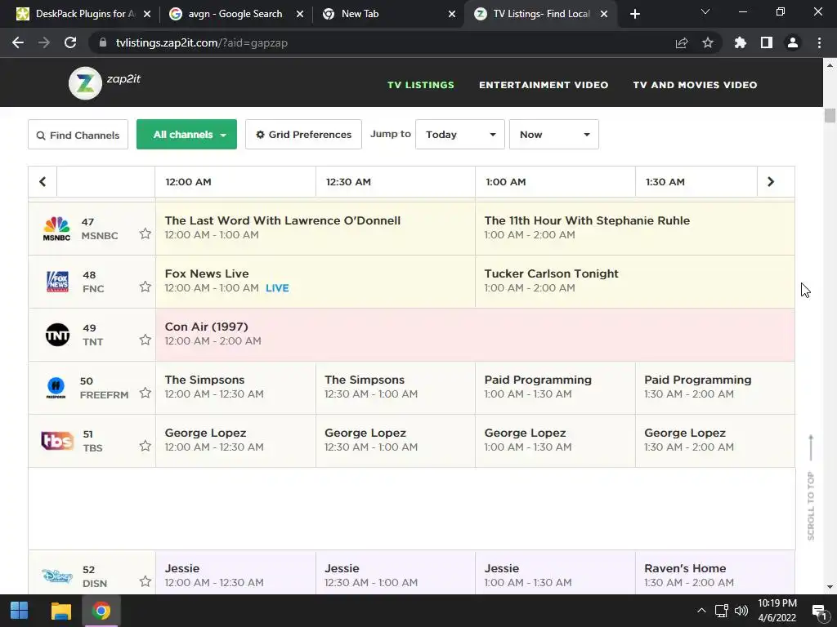This screenshot has width=837, height=627.
Task: Go to later times with right arrow
Action: pos(770,182)
